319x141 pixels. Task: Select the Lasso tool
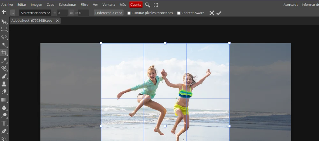[x=4, y=37]
